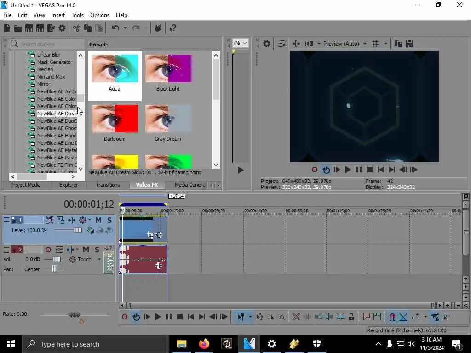Image resolution: width=471 pixels, height=353 pixels.
Task: Open the Preview (Auto) quality dropdown
Action: point(365,44)
